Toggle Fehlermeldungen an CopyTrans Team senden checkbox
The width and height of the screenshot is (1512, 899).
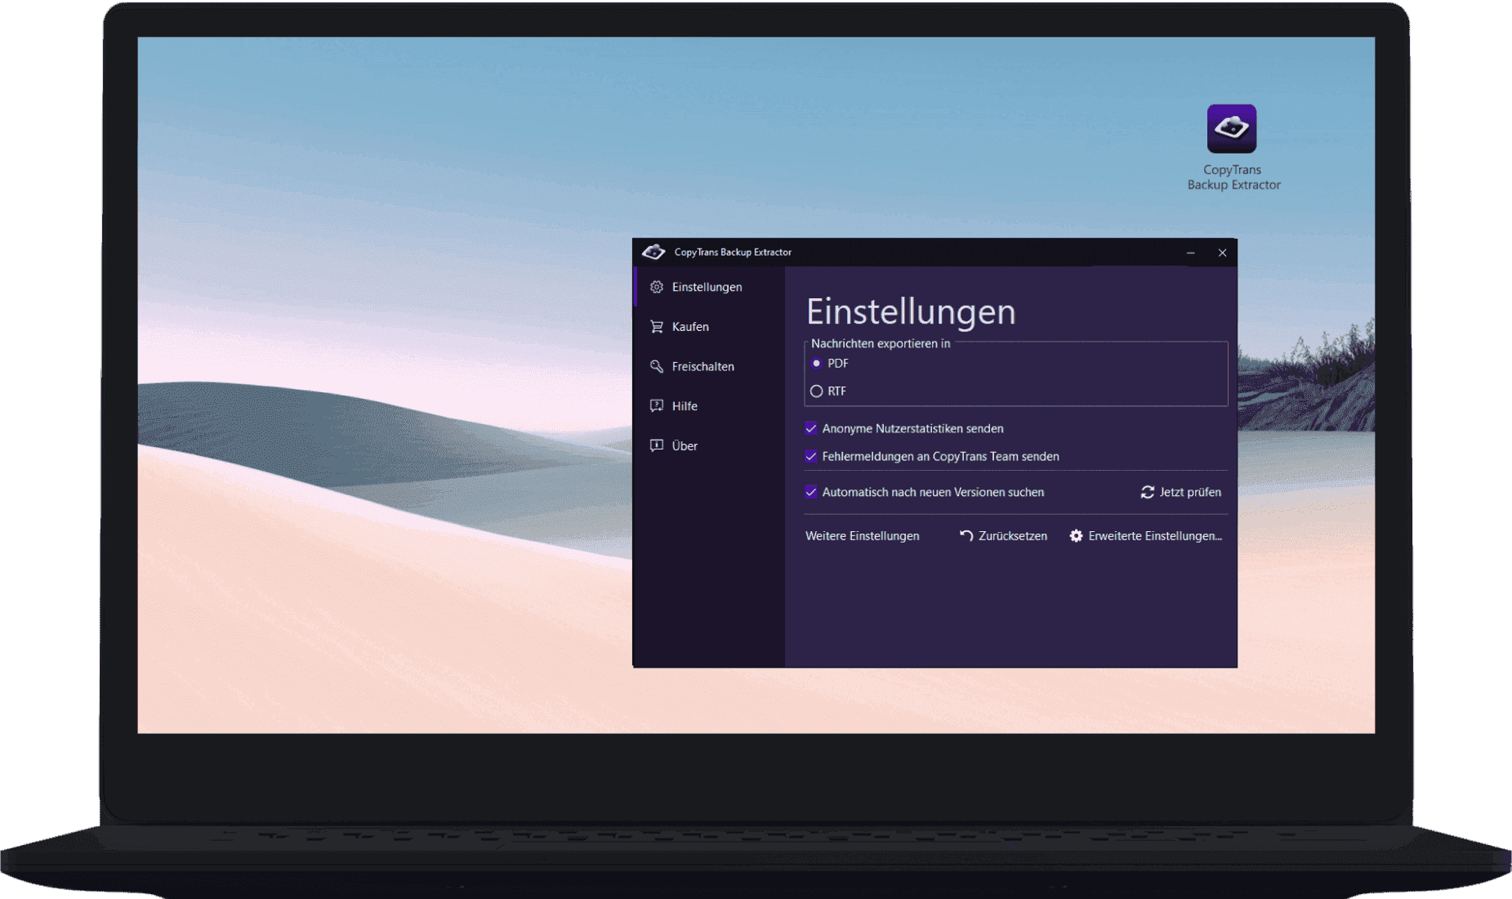coord(811,456)
